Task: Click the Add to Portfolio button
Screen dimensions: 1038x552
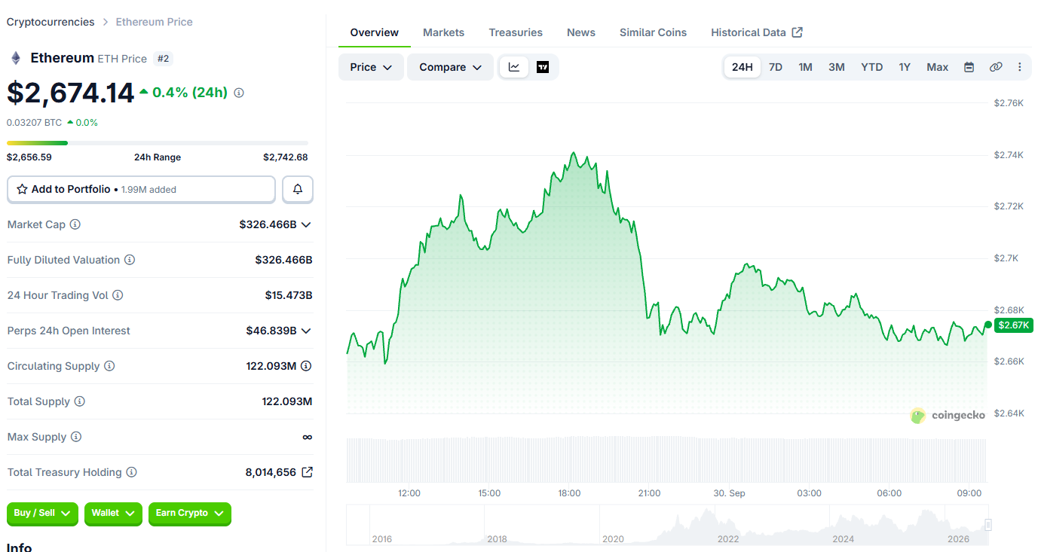Action: click(141, 189)
